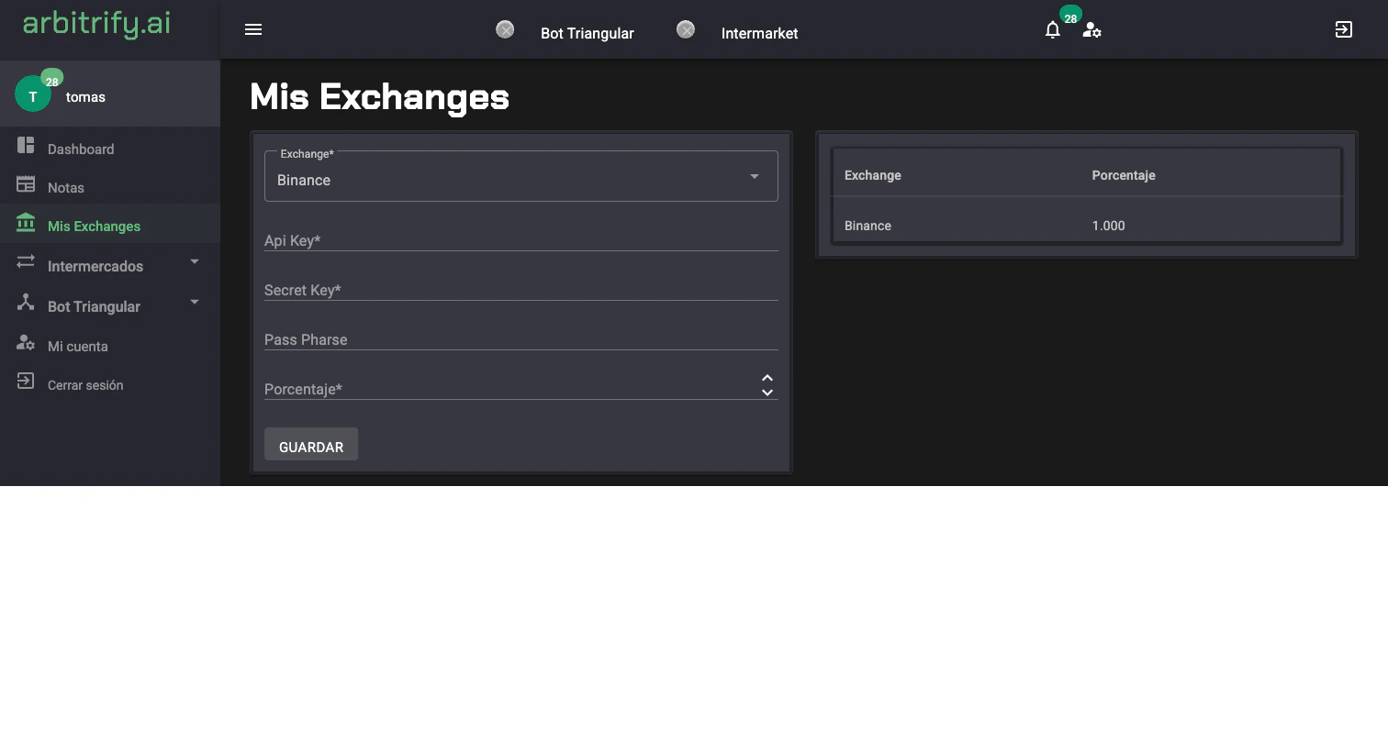Toggle the Bot Triangular switch in the header
The image size is (1388, 730).
tap(505, 29)
